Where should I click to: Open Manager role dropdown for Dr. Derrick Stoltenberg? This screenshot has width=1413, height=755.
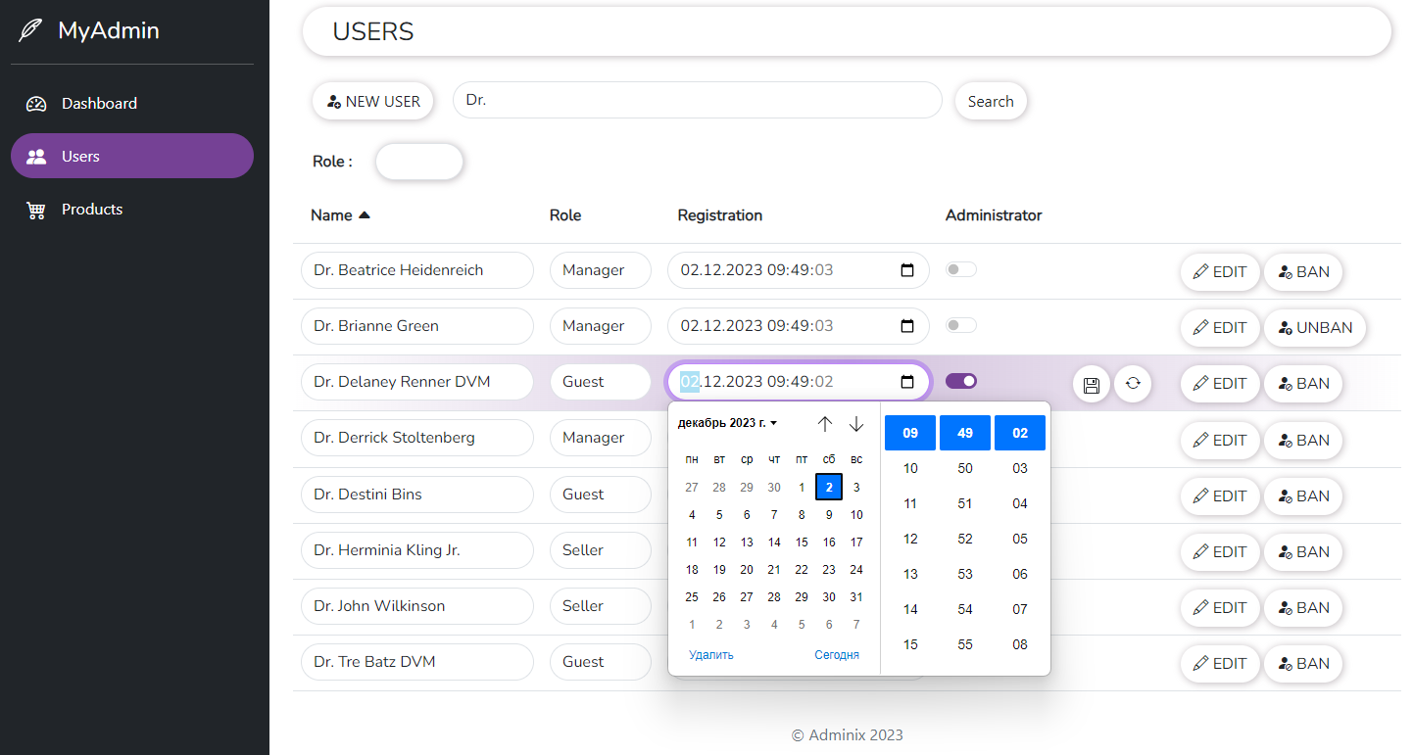(601, 438)
